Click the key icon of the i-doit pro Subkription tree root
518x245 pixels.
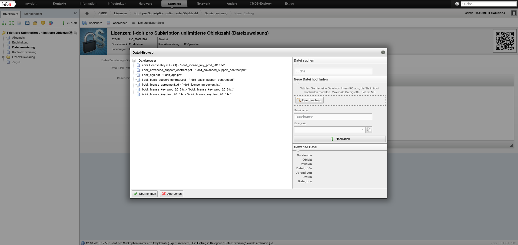point(4,33)
